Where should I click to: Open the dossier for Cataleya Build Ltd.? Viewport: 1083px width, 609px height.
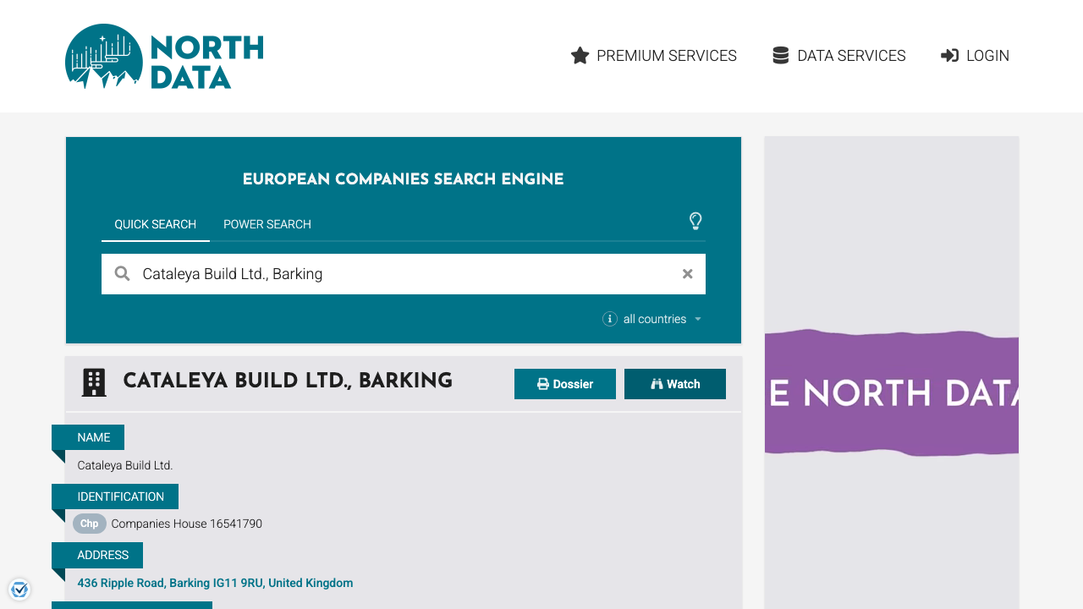(565, 383)
